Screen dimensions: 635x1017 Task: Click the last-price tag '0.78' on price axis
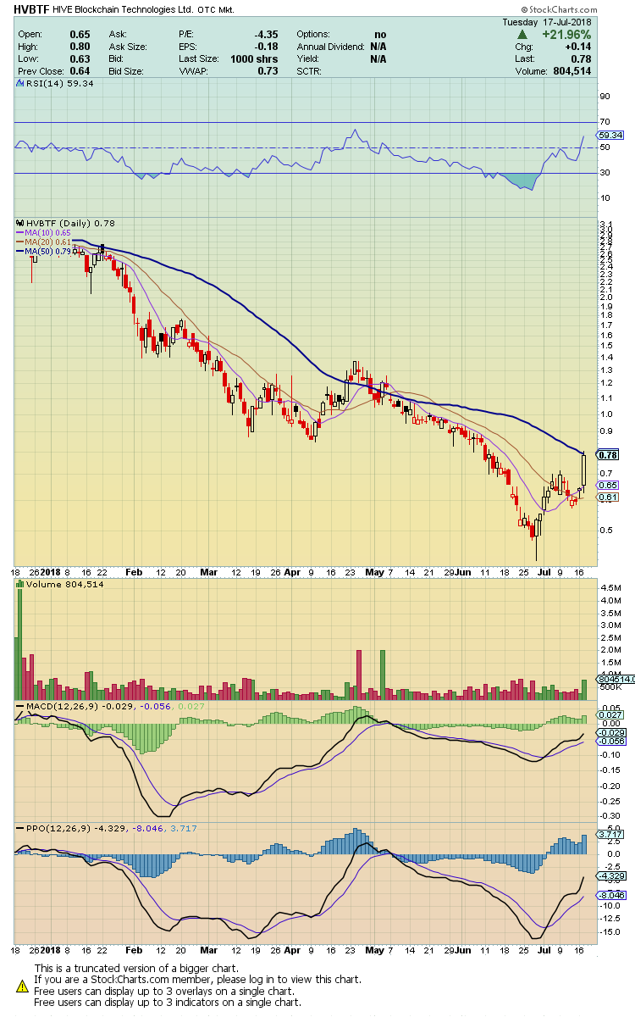click(x=609, y=455)
